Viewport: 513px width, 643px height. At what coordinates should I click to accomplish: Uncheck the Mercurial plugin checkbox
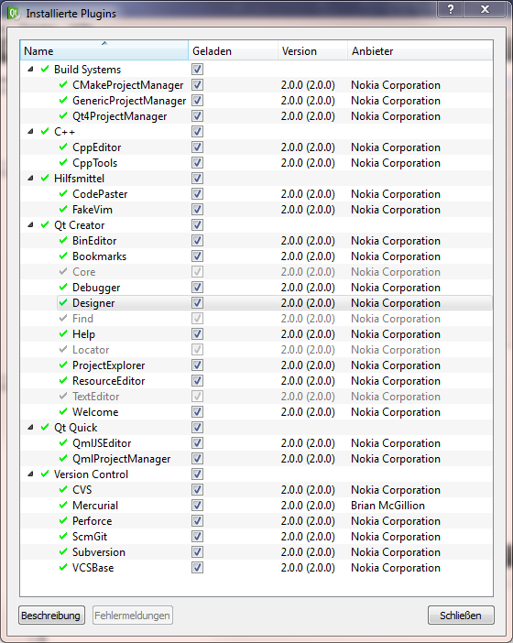[197, 506]
